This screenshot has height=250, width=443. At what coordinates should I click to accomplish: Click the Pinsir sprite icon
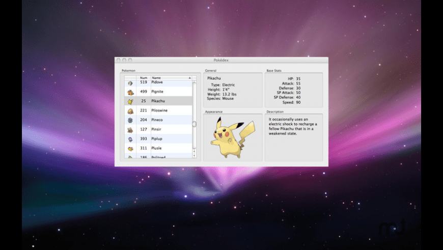point(130,130)
